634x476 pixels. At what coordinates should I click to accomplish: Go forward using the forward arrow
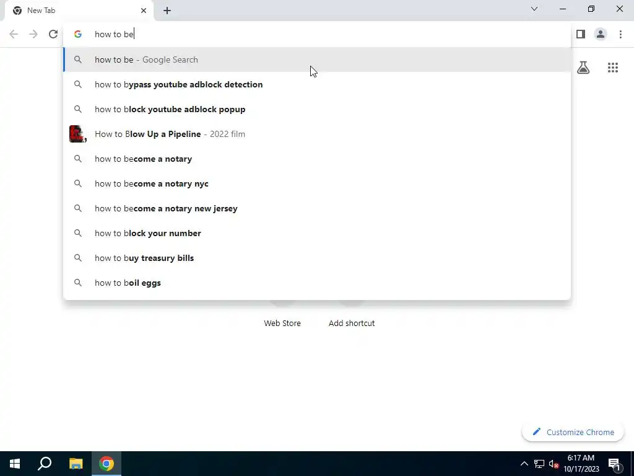click(x=33, y=34)
